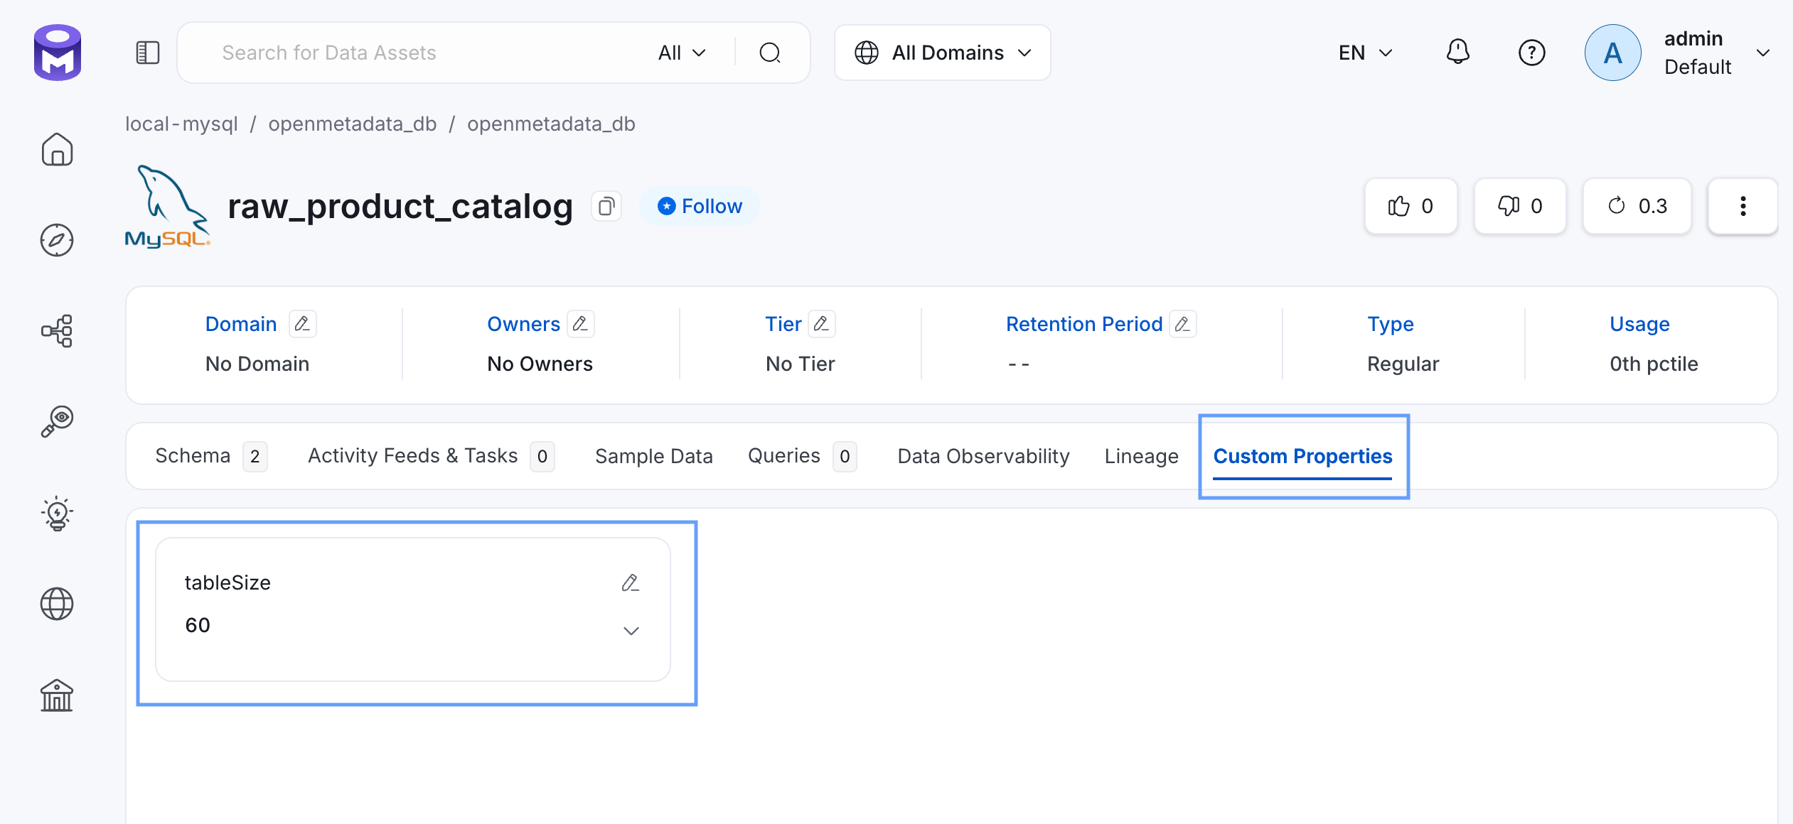
Task: Edit the tableSize custom property value
Action: (631, 582)
